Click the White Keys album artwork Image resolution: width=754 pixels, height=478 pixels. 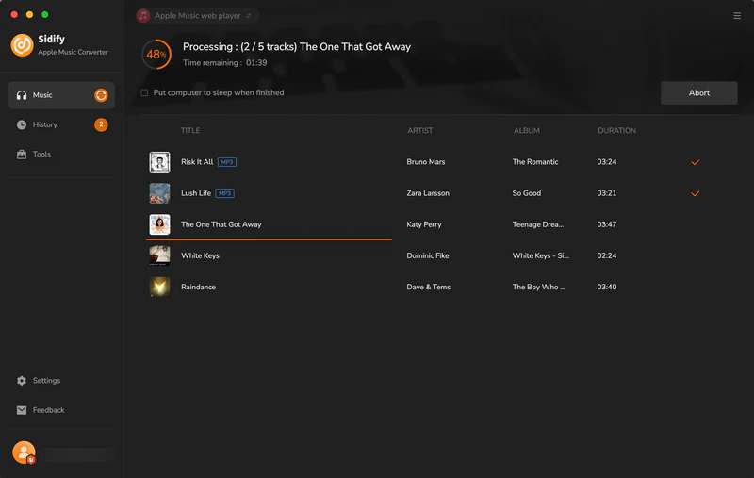click(159, 255)
